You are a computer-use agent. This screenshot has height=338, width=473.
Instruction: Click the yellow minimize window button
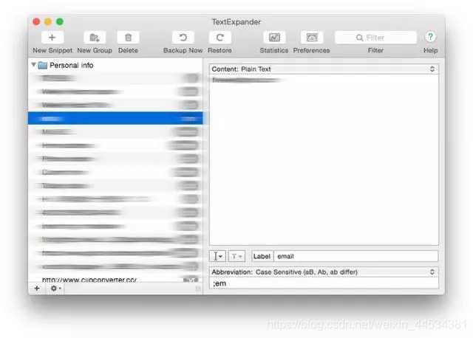coord(48,21)
